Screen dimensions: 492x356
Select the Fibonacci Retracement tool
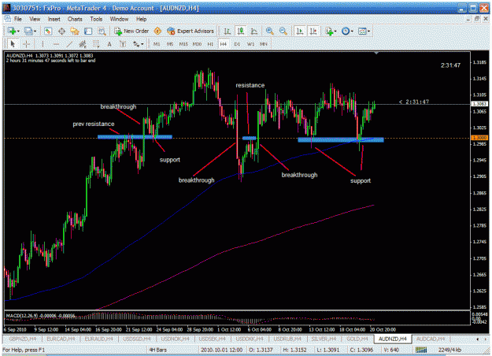pos(96,44)
